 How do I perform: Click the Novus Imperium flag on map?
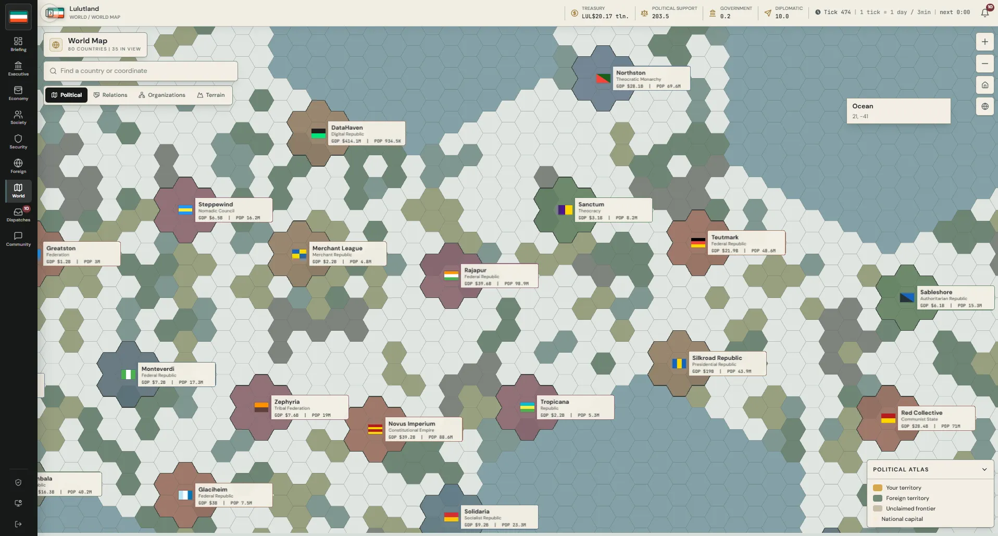click(375, 430)
